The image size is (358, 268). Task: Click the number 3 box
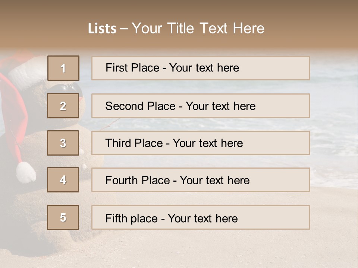[x=63, y=143]
